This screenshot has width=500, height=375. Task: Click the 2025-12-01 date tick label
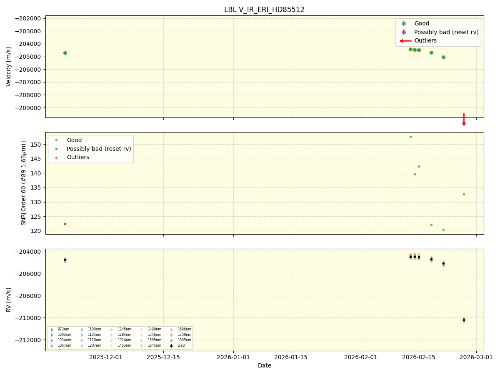click(106, 357)
